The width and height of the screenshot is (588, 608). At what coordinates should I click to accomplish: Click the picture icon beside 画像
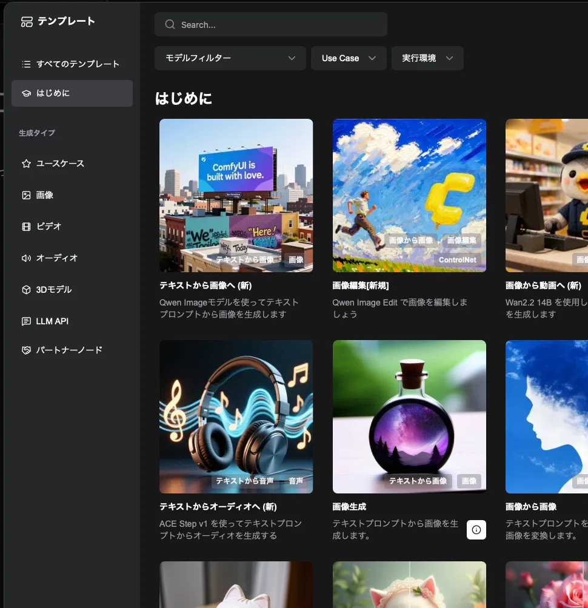(26, 195)
